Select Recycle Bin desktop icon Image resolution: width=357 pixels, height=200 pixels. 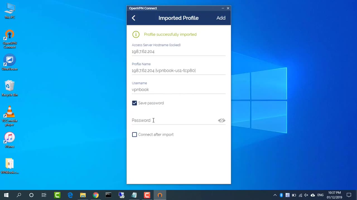(9, 88)
